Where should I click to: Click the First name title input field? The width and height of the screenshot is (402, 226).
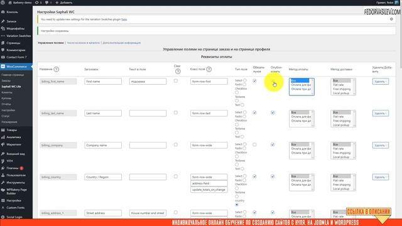click(x=103, y=82)
